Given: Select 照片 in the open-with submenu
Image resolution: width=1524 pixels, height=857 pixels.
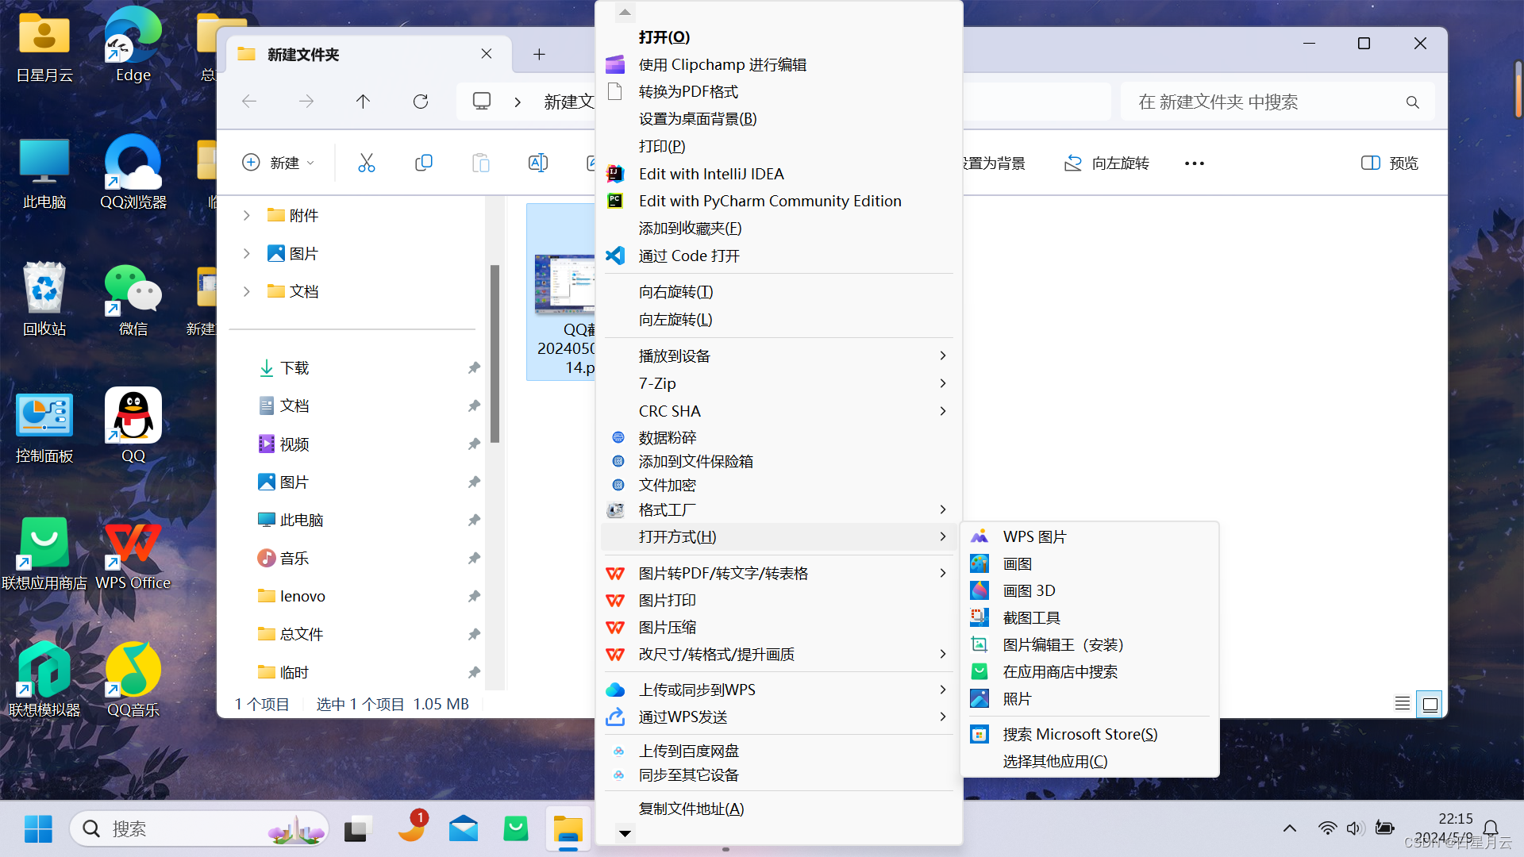Looking at the screenshot, I should click(1089, 698).
